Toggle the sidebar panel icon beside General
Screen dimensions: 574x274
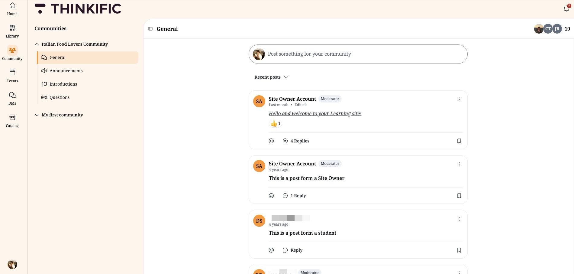coord(150,29)
